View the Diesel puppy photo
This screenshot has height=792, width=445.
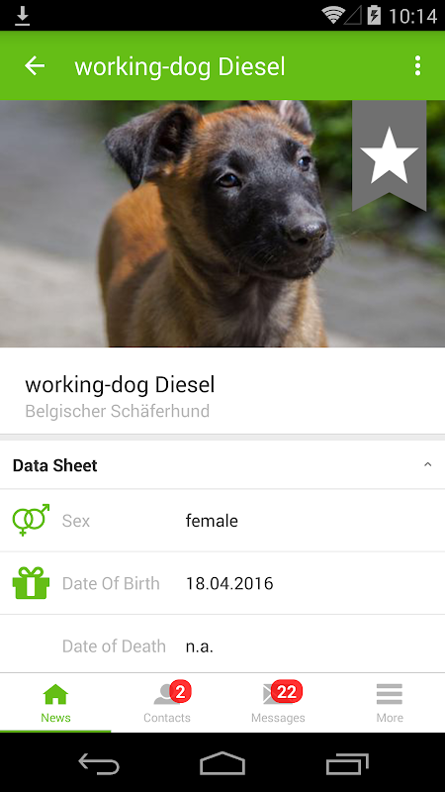pyautogui.click(x=222, y=224)
